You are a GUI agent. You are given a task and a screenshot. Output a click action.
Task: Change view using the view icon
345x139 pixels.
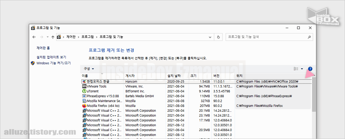(x=296, y=69)
